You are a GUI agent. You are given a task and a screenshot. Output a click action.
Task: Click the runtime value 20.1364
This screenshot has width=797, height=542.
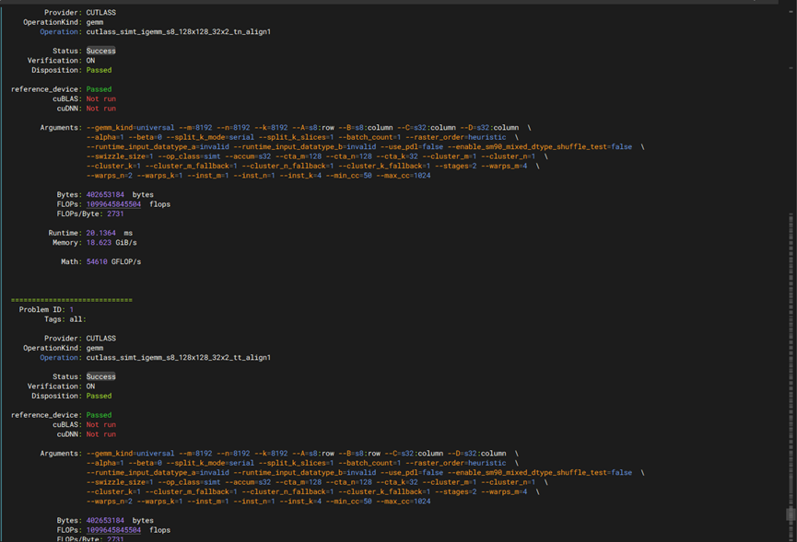[100, 233]
